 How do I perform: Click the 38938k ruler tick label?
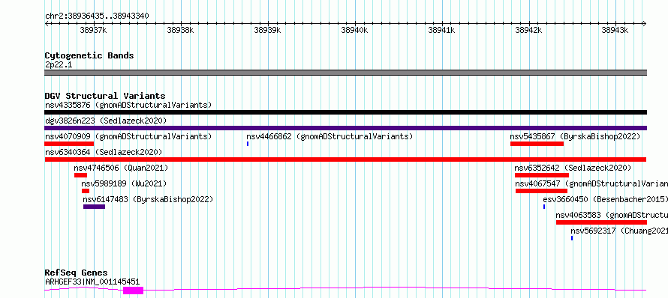pos(180,31)
